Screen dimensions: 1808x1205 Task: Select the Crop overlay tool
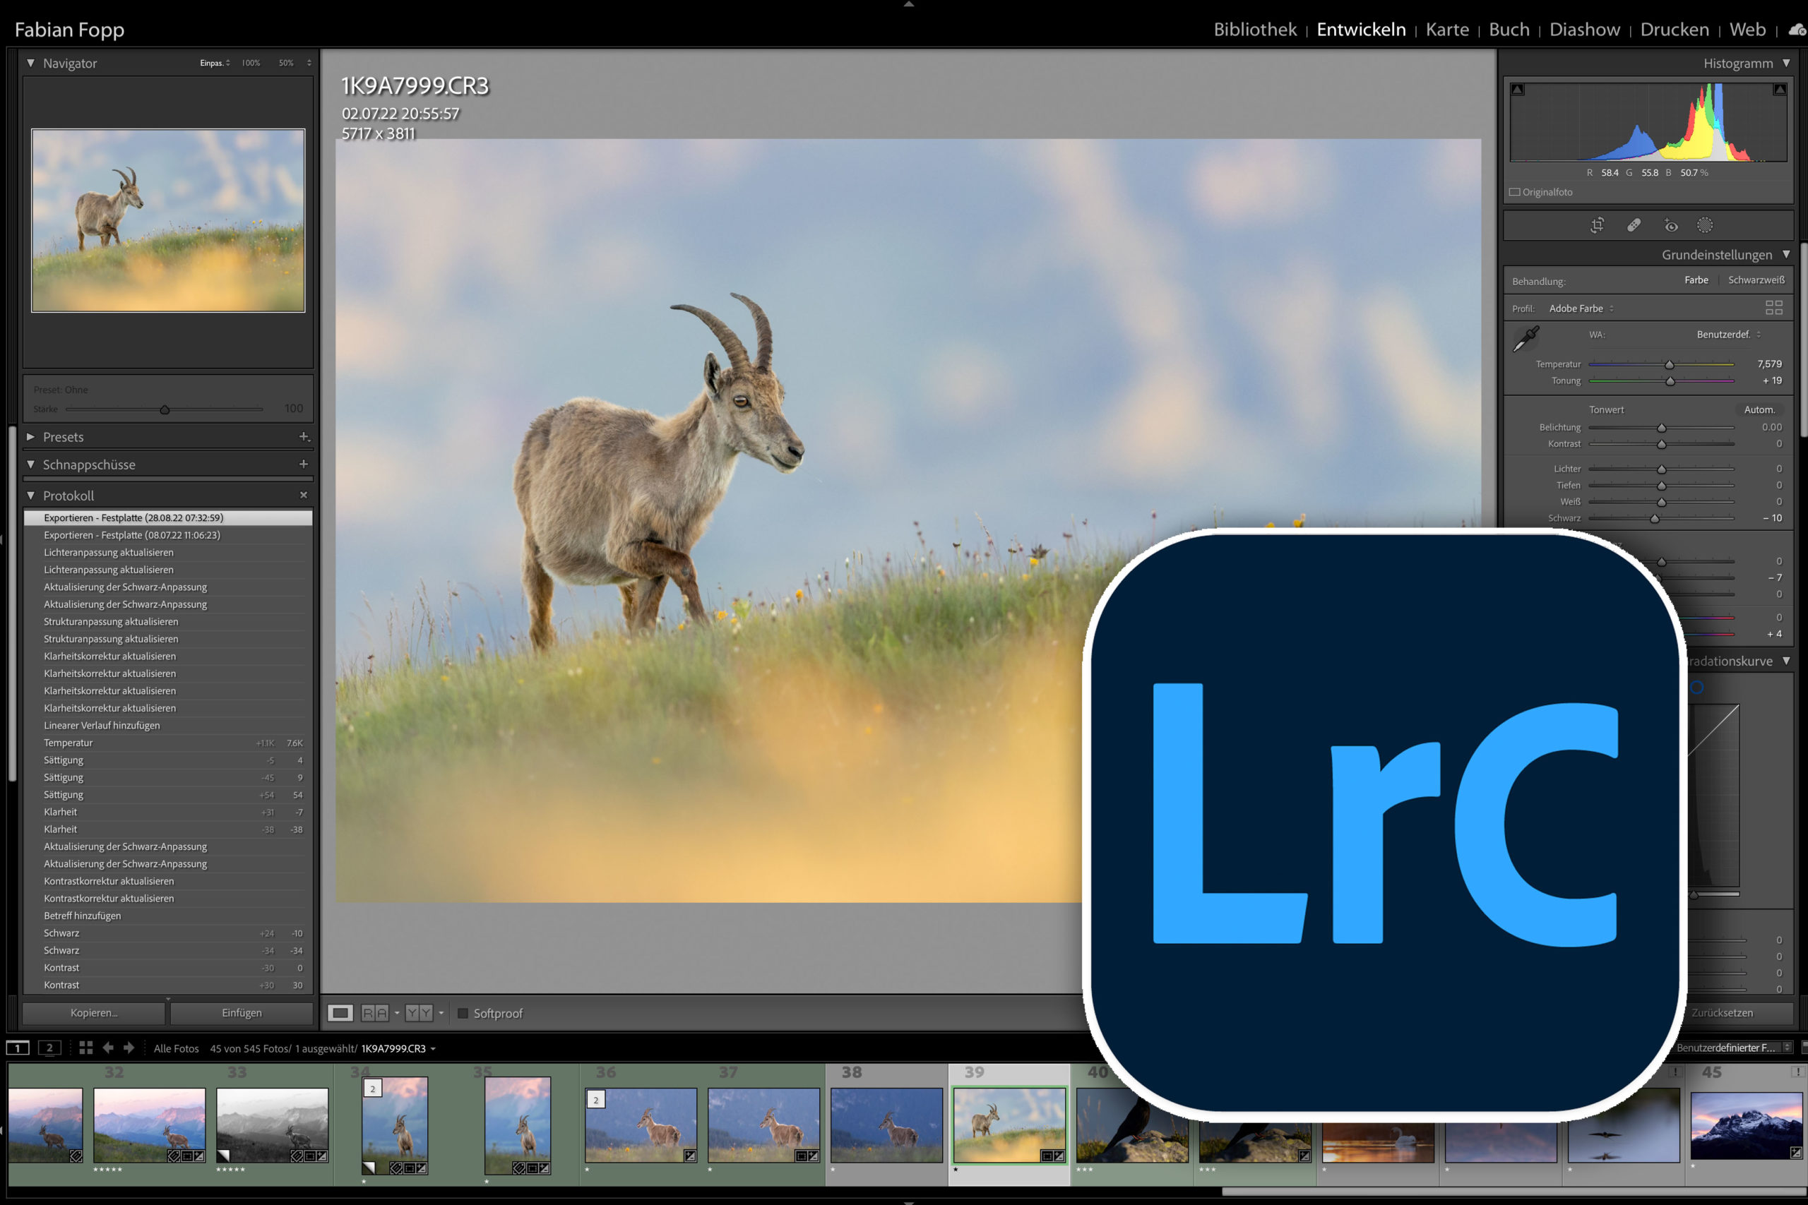1597,225
